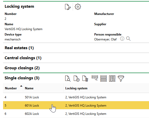Click the row selection mode icon
149x121 pixels.
[95, 78]
